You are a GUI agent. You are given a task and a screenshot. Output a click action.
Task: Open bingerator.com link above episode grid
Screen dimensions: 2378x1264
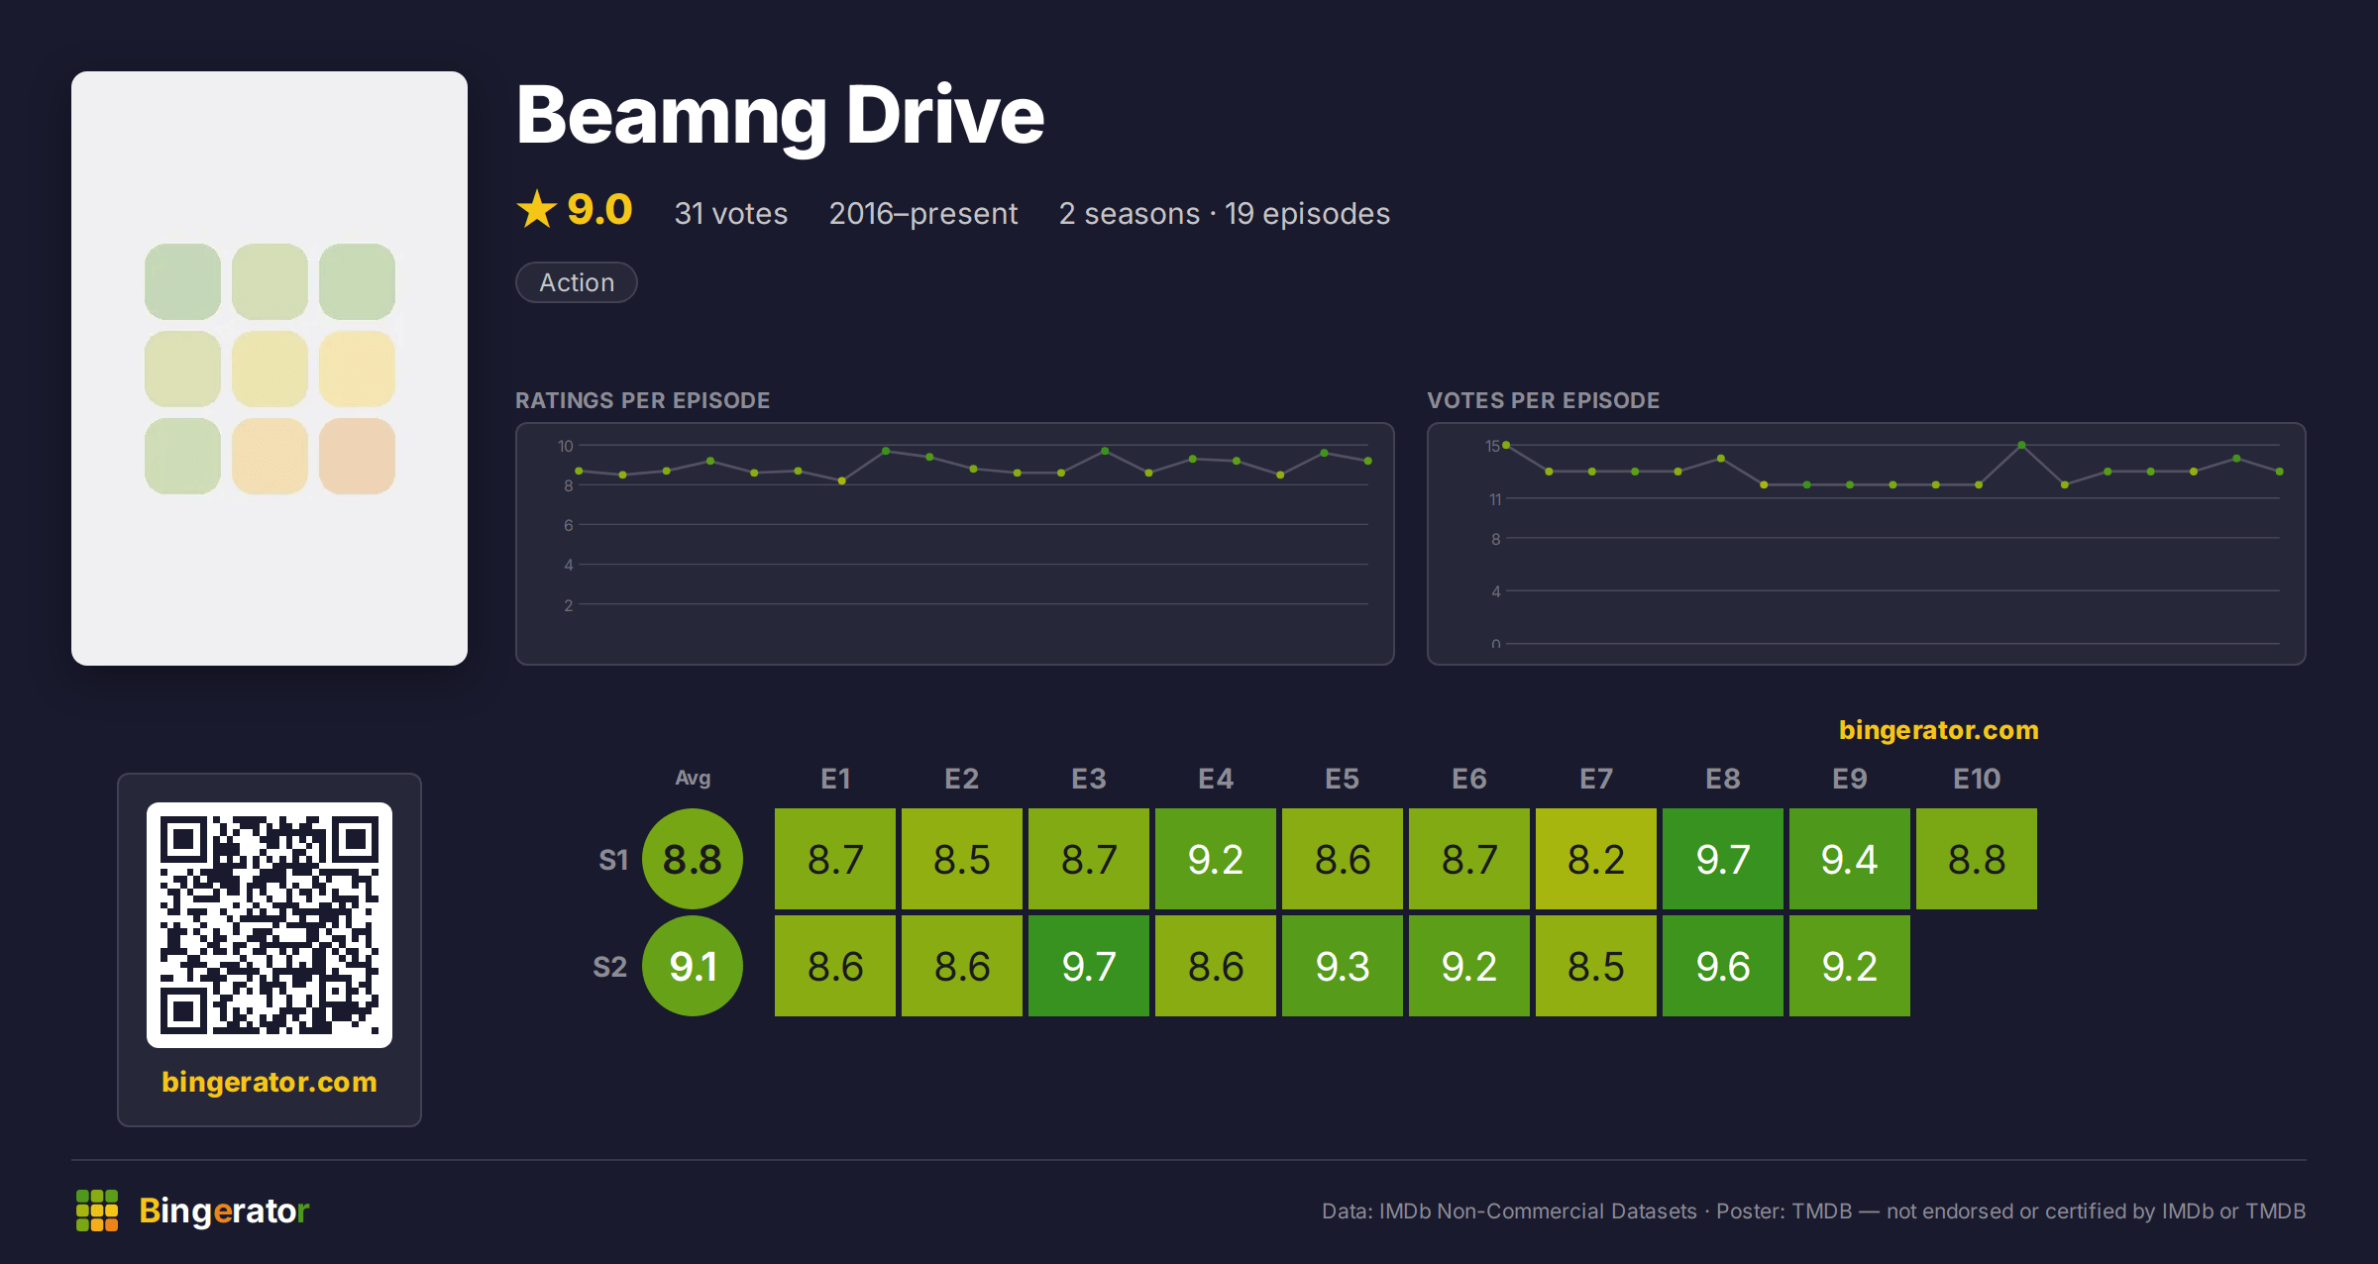[x=1939, y=730]
